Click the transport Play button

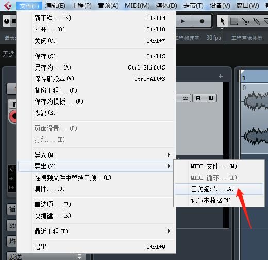tap(183, 21)
